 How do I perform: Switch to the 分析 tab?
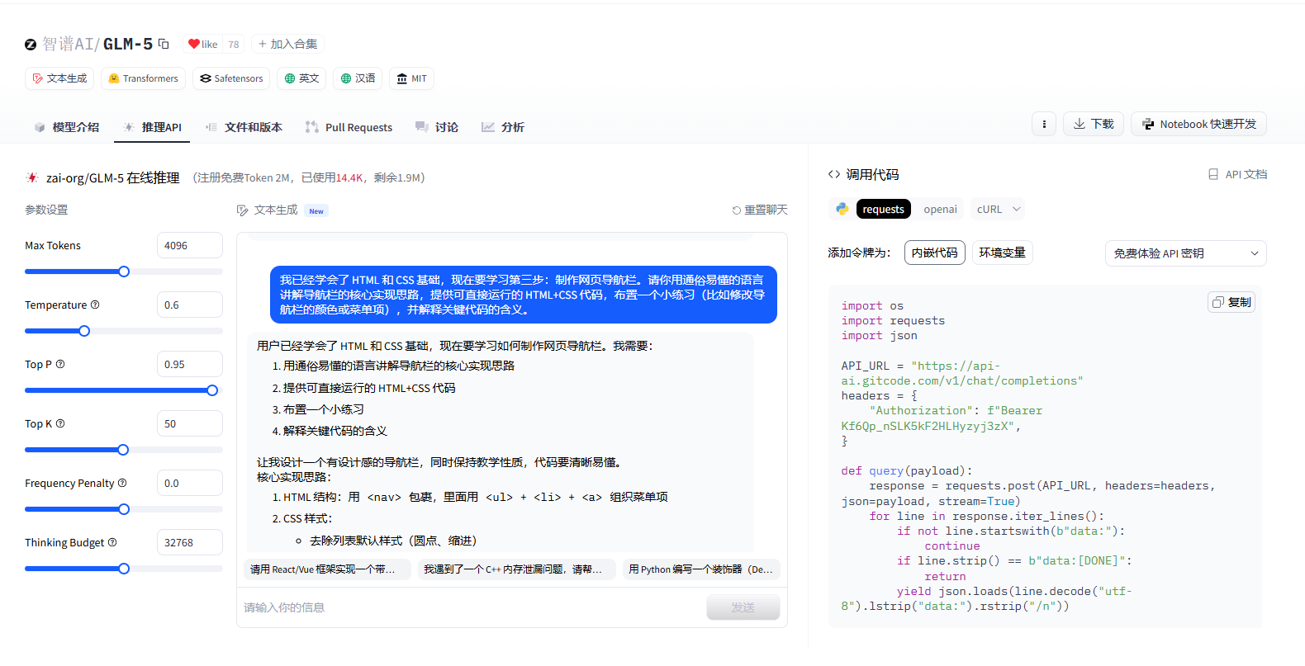tap(503, 127)
